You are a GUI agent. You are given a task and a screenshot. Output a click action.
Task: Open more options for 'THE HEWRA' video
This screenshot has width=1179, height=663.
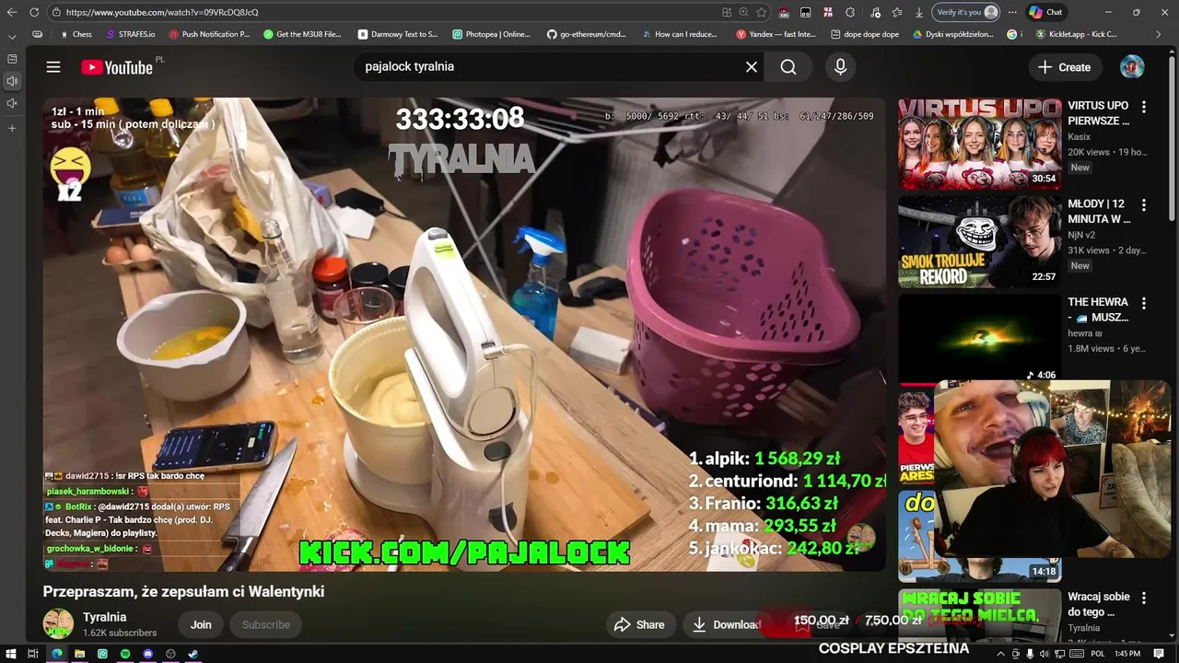point(1144,303)
